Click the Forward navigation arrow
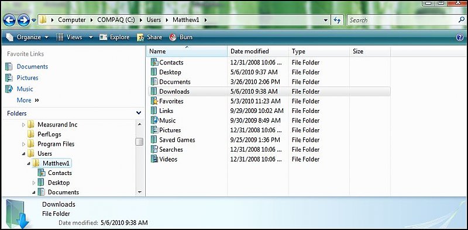Viewport: 468px width, 230px height. coord(23,20)
